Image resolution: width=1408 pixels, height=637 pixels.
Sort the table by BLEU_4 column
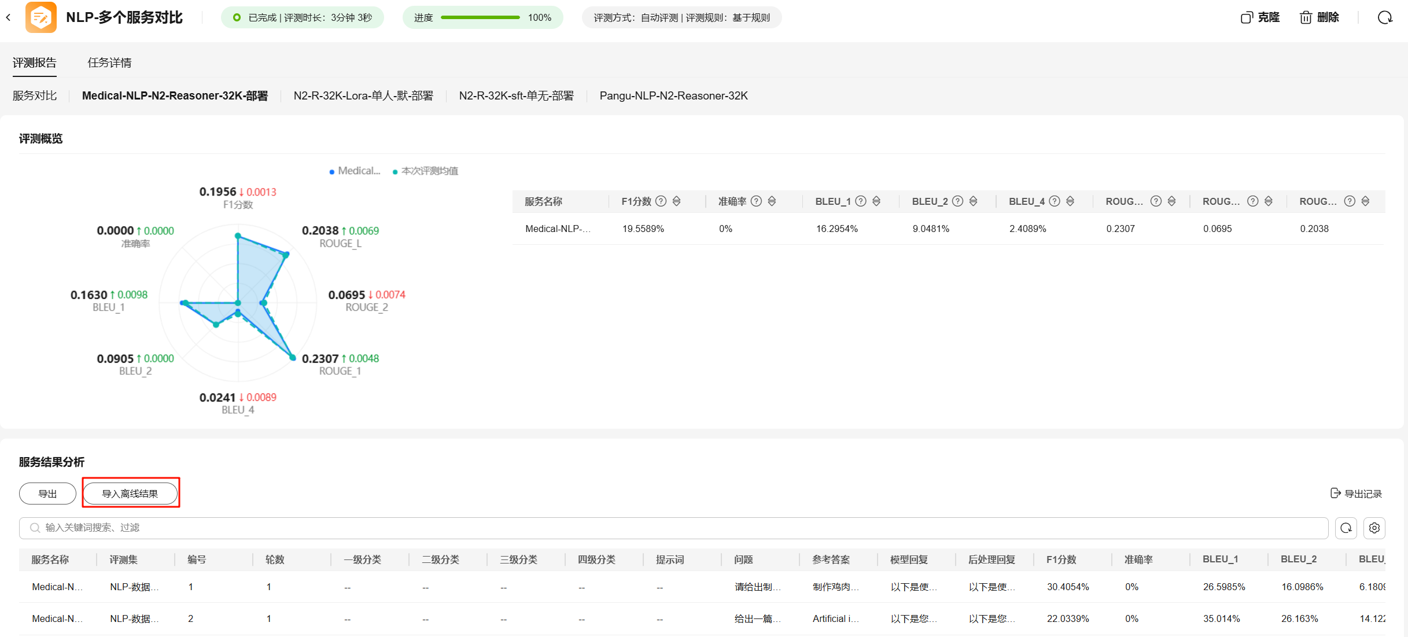[x=1070, y=201]
